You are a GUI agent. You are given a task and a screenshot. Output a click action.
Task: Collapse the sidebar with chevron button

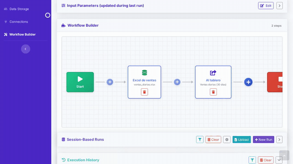(x=26, y=49)
